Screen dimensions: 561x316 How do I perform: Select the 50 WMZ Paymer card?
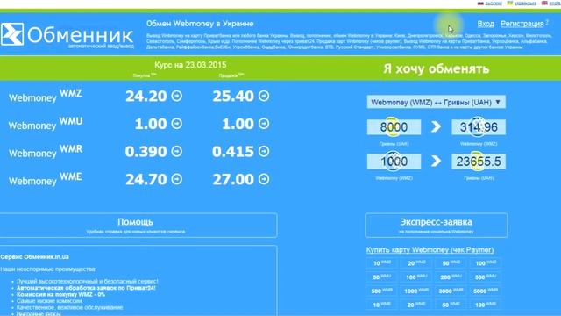pyautogui.click(x=451, y=263)
